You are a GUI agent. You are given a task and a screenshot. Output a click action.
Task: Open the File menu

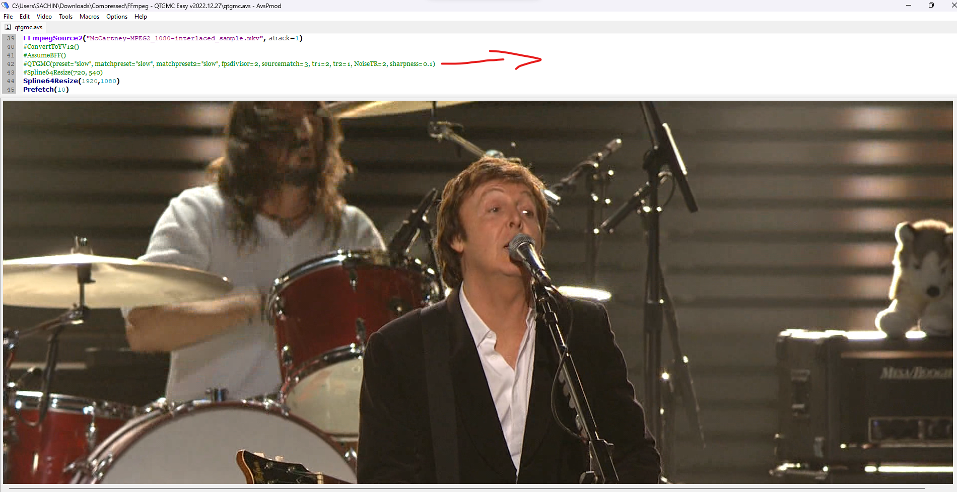click(x=8, y=17)
